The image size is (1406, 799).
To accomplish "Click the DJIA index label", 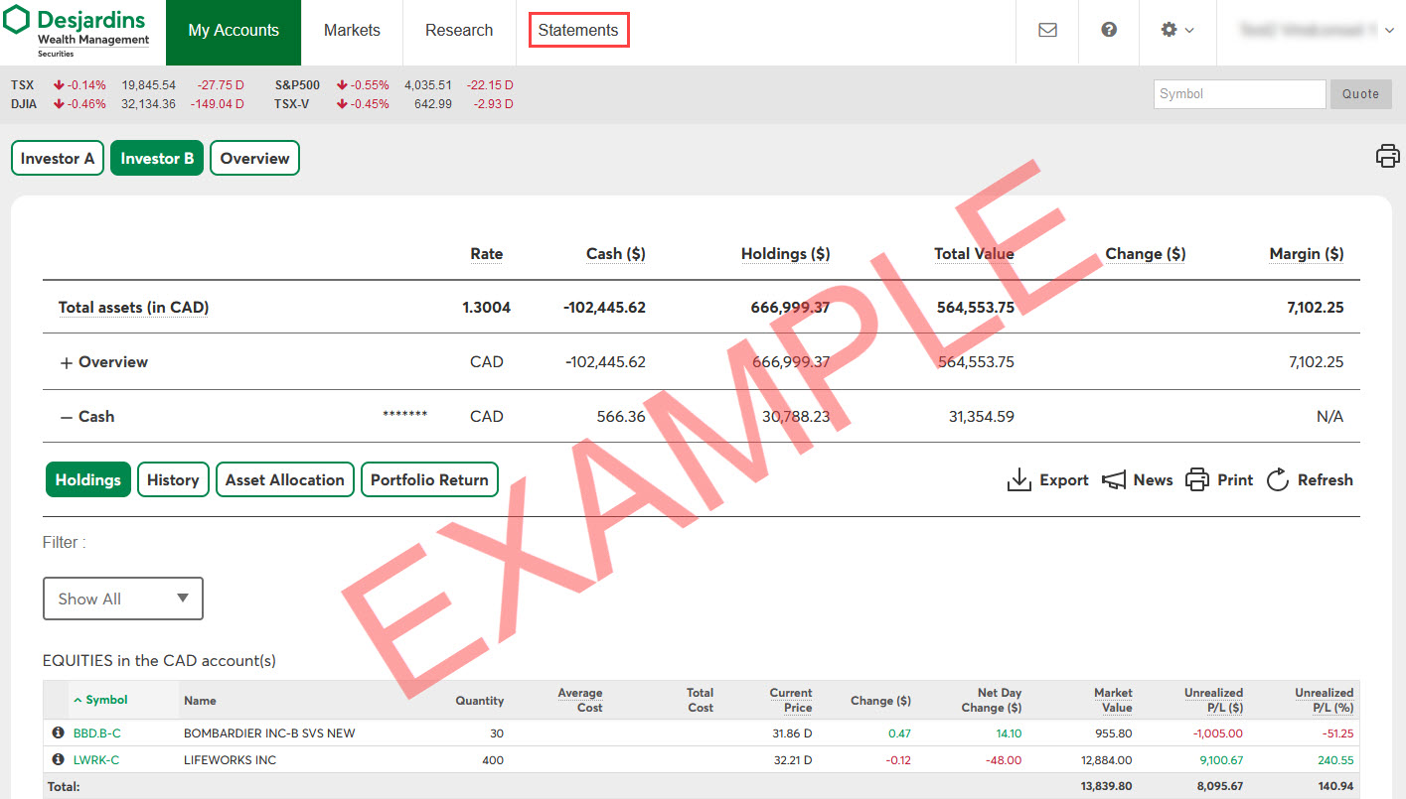I will pos(24,103).
